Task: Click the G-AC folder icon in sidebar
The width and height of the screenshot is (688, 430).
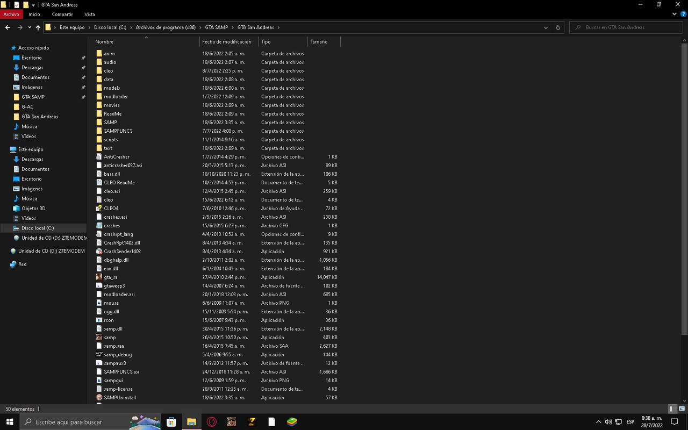Action: (x=17, y=107)
